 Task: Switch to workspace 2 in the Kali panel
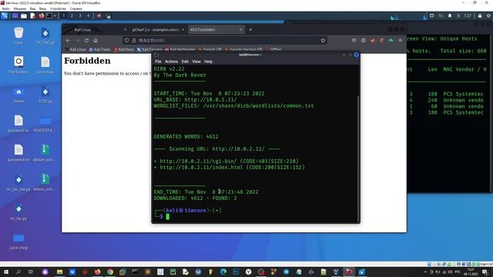(x=72, y=15)
